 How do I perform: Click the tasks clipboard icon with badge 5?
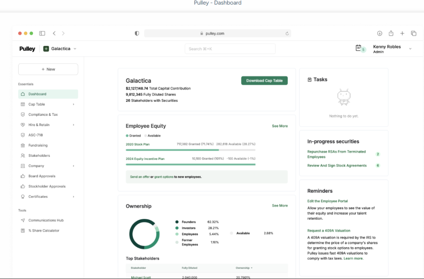pos(359,48)
